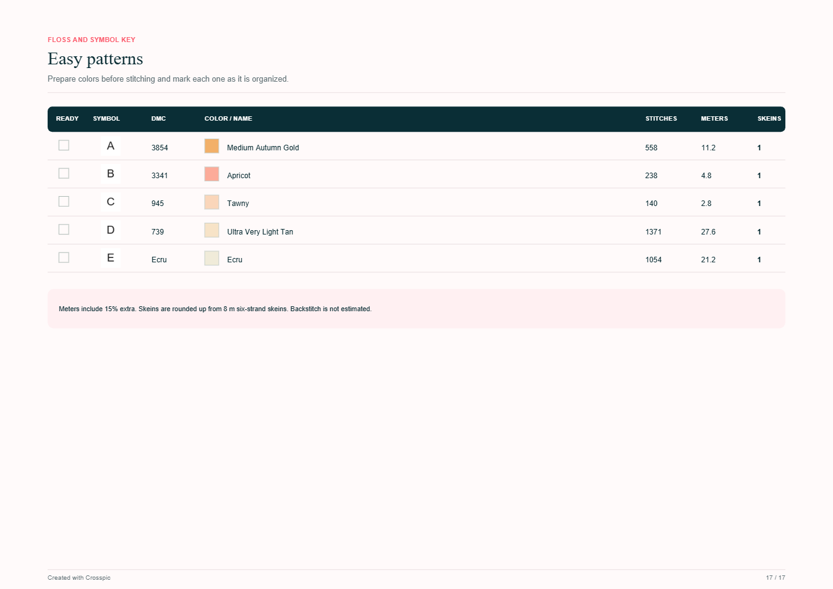
Task: Select the Tawny color swatch
Action: point(211,202)
